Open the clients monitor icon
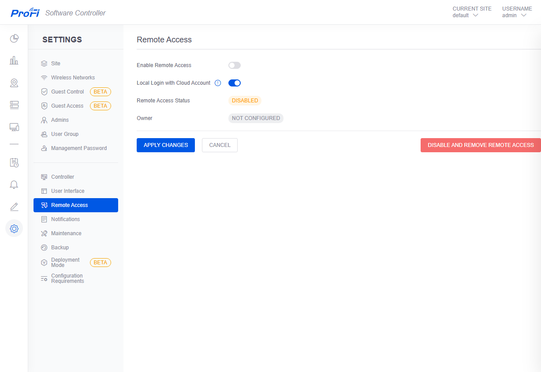Viewport: 541px width, 372px height. point(14,127)
